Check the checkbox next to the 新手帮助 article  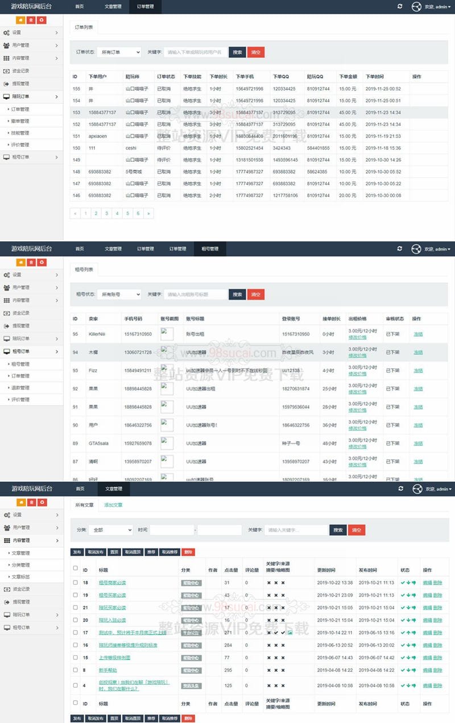(76, 670)
